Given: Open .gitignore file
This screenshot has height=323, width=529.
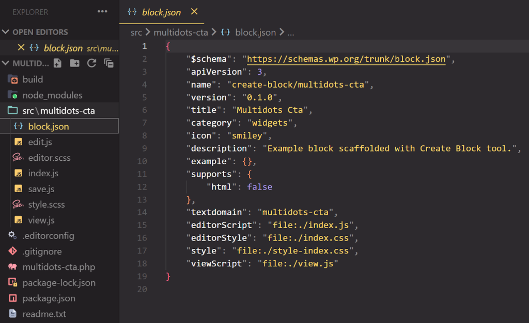Looking at the screenshot, I should point(42,252).
